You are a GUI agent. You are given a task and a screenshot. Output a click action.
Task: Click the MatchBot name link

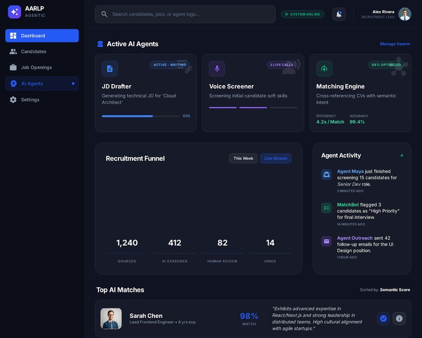(x=348, y=205)
